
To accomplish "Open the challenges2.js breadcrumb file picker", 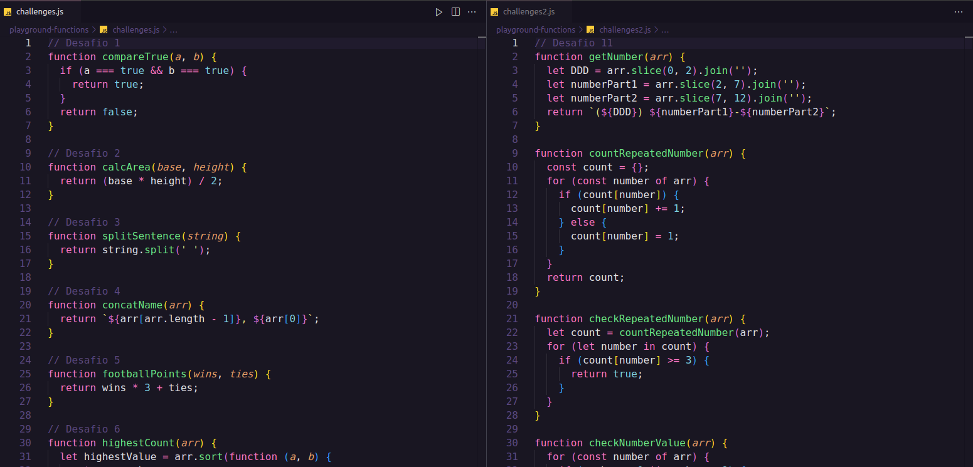I will (625, 29).
